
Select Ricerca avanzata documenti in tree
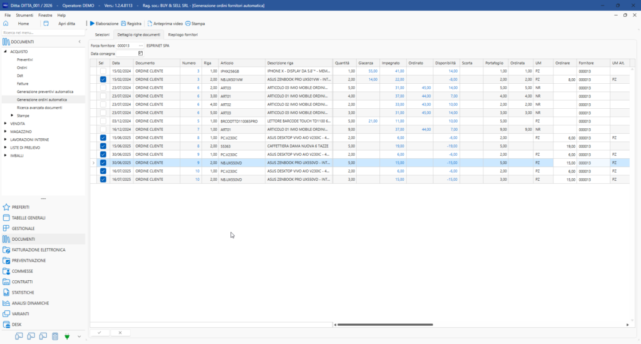(39, 108)
